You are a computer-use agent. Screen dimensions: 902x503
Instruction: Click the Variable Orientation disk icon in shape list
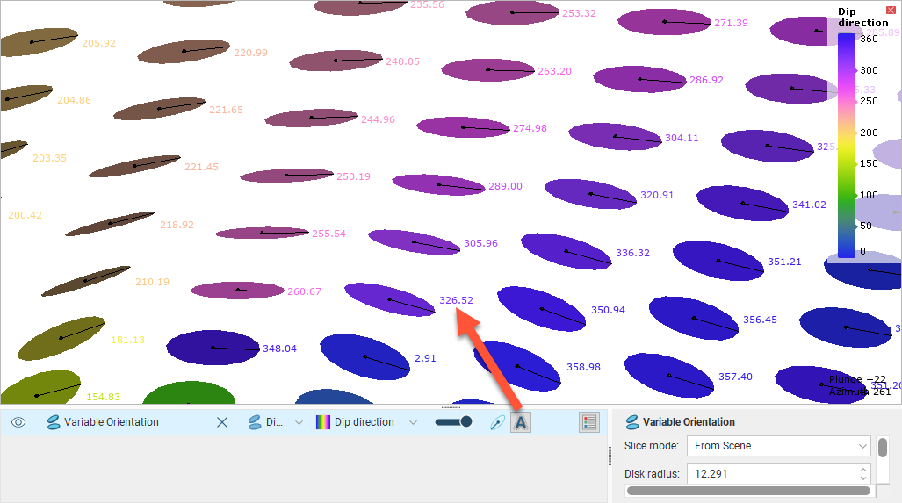(x=54, y=422)
